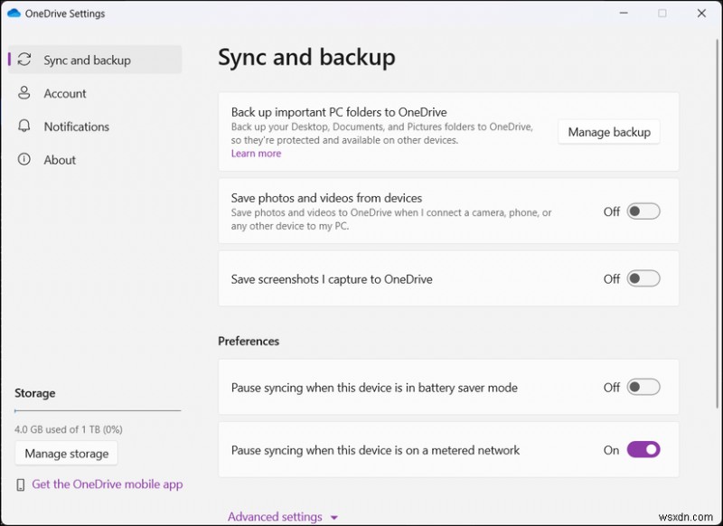Click the About info circle icon

pos(24,159)
